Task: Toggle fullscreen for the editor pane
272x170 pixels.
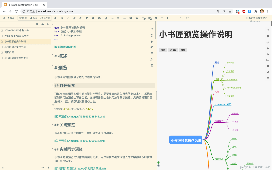Action: pos(152,29)
